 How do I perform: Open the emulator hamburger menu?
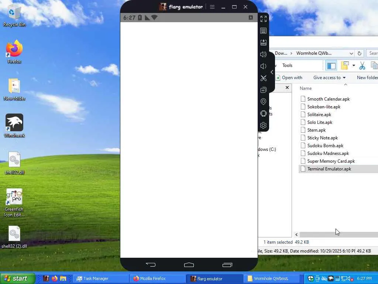click(x=212, y=7)
